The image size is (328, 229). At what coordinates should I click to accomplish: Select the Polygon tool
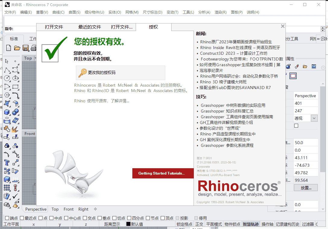pos(7,95)
